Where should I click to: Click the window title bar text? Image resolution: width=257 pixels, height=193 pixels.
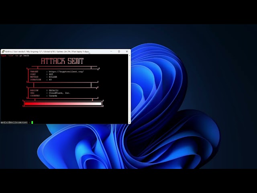(x=47, y=51)
